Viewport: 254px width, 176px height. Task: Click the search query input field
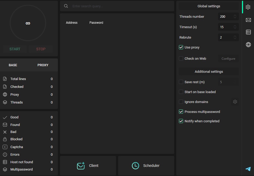coord(120,6)
